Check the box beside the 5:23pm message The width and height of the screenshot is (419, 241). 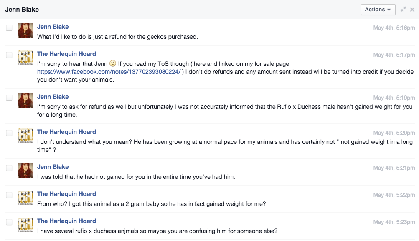(9, 222)
